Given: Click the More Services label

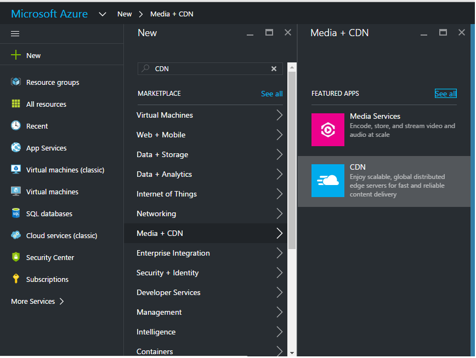Looking at the screenshot, I should 33,301.
